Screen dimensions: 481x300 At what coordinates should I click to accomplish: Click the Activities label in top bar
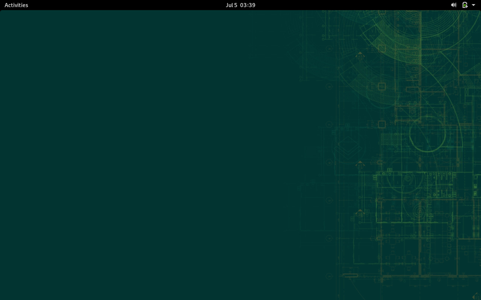tap(16, 5)
